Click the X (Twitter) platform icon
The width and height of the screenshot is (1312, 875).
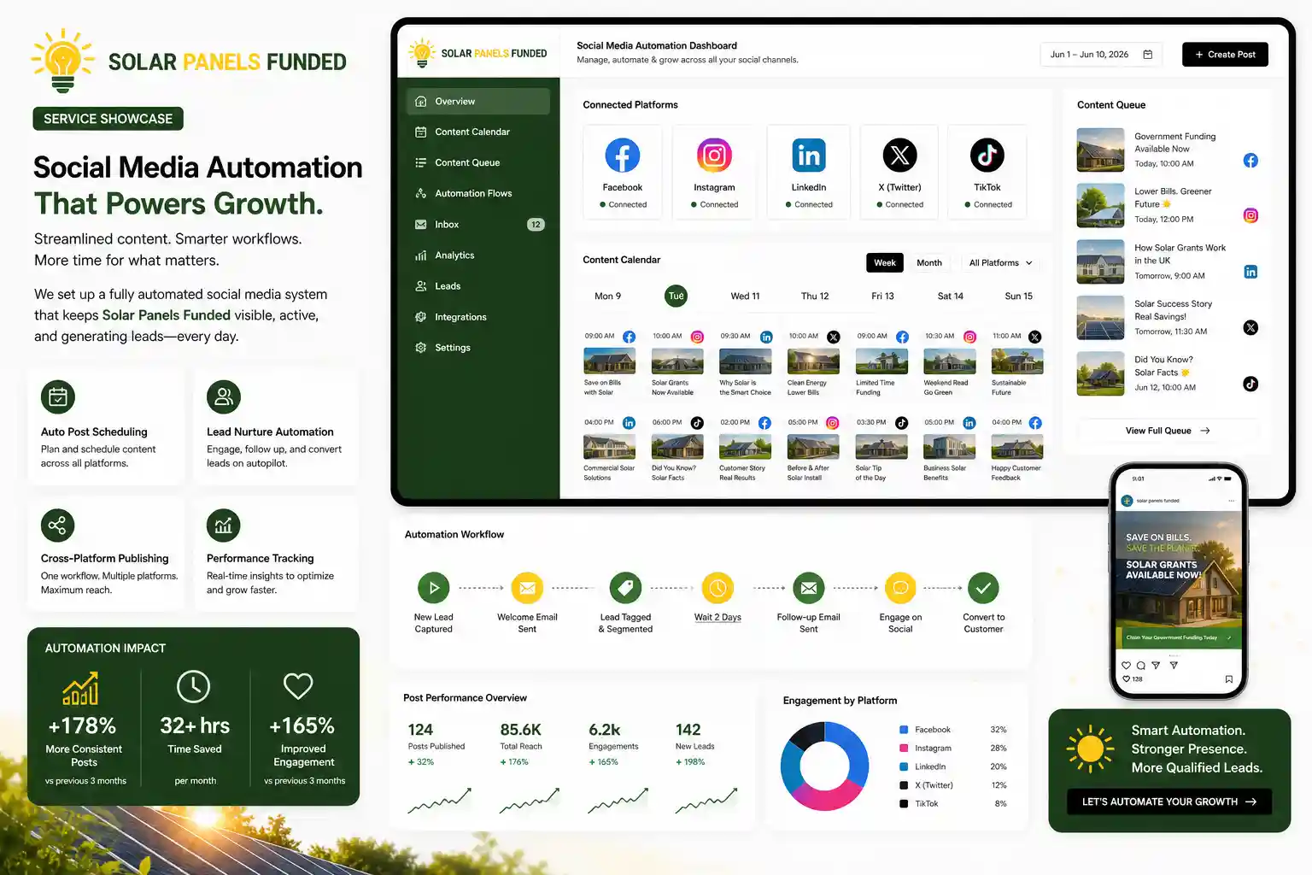(x=899, y=156)
